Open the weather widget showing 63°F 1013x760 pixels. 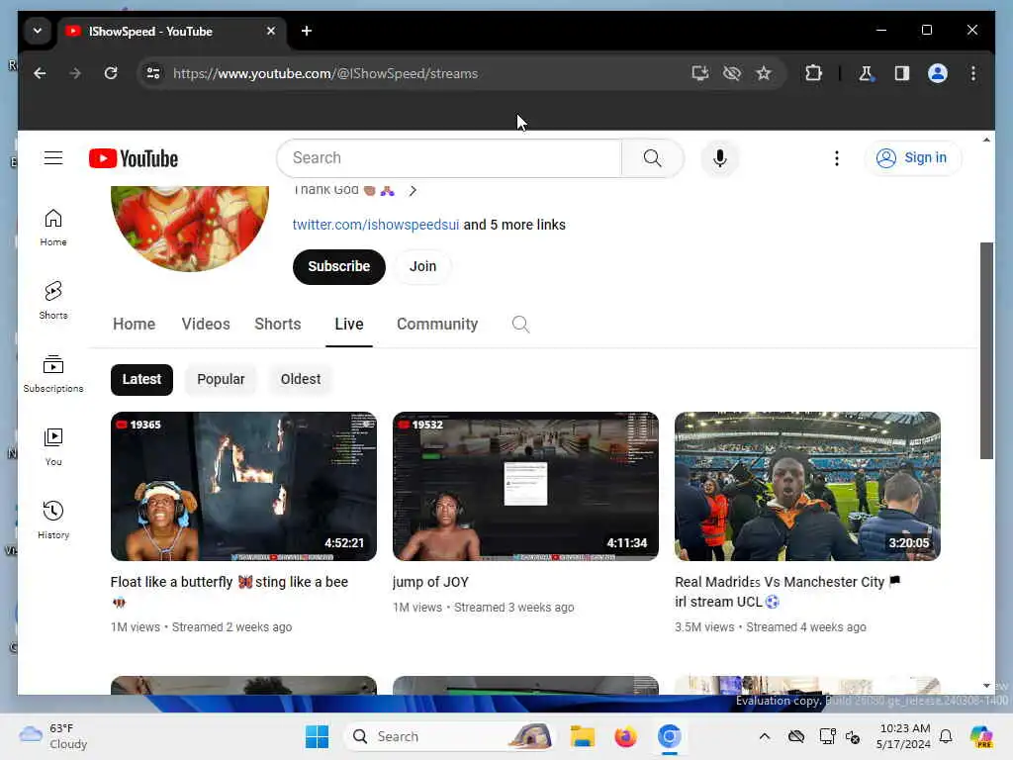[53, 736]
